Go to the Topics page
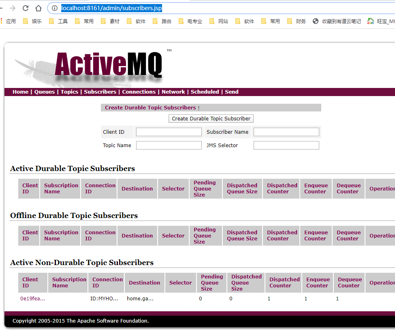The image size is (395, 336). pyautogui.click(x=69, y=92)
